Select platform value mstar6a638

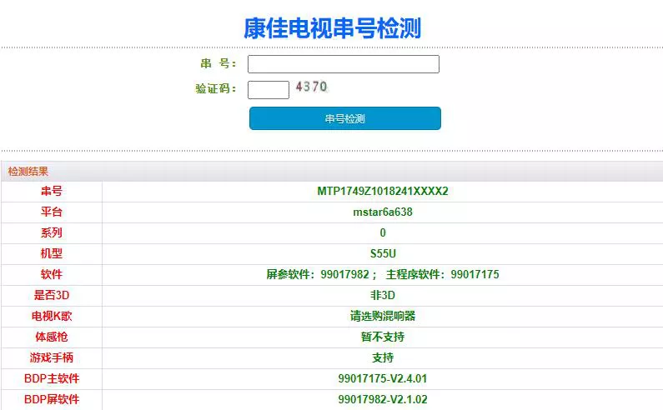tap(383, 212)
